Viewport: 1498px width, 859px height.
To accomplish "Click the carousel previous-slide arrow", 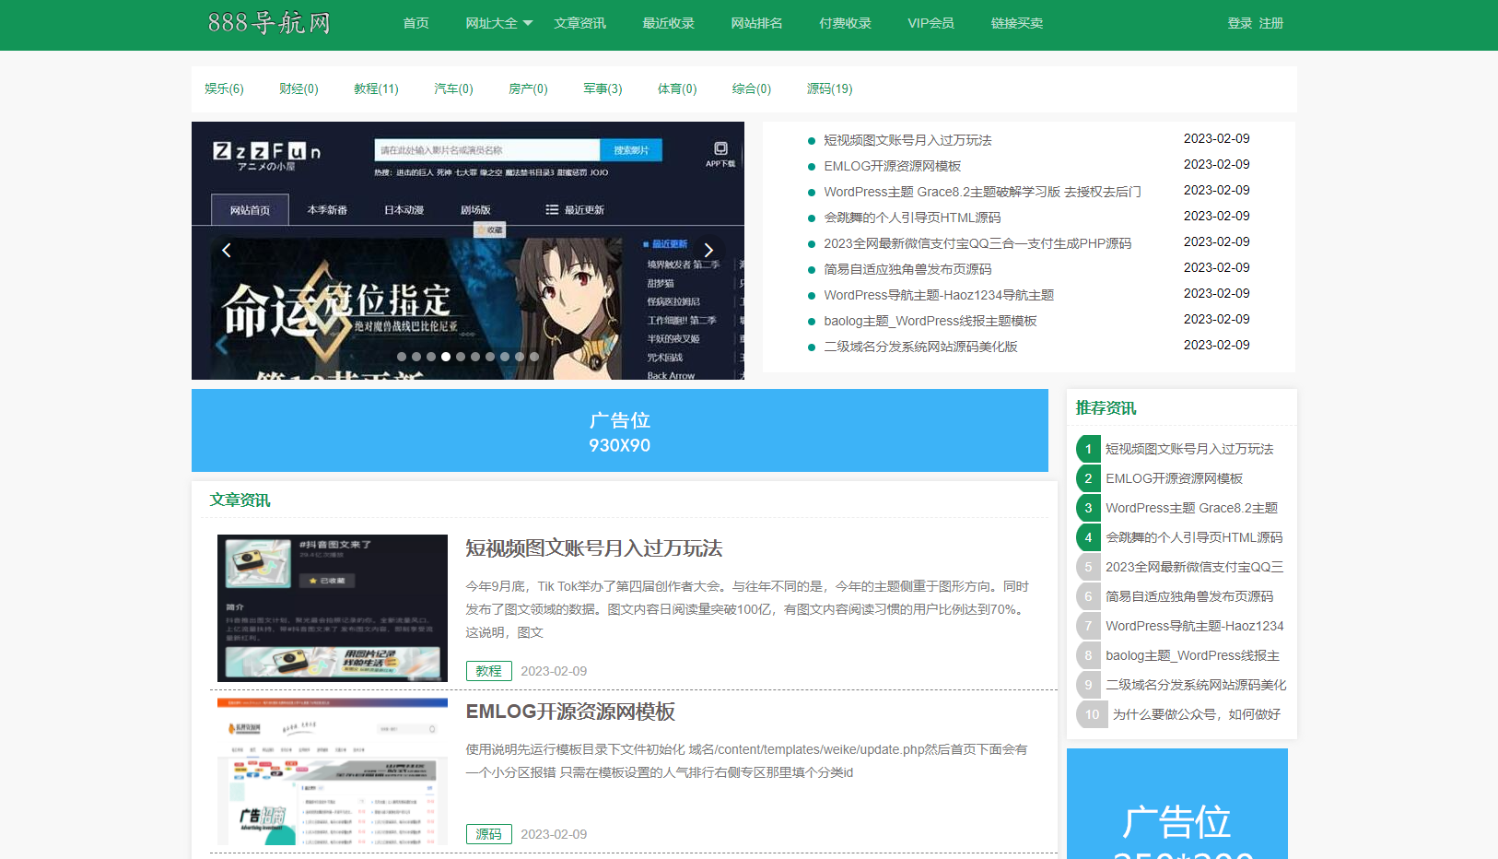I will (227, 250).
